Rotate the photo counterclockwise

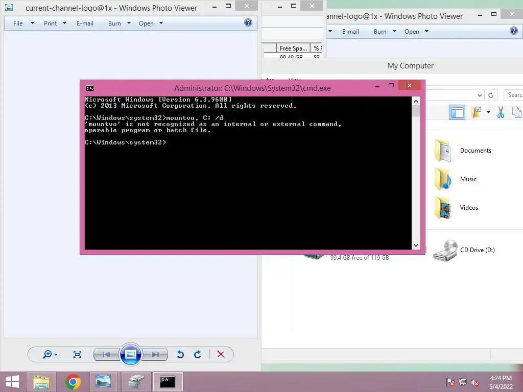coord(180,354)
